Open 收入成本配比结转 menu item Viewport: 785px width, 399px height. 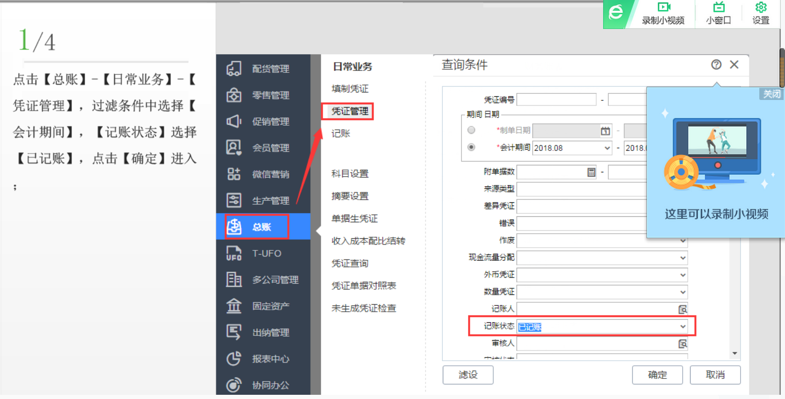coord(368,241)
